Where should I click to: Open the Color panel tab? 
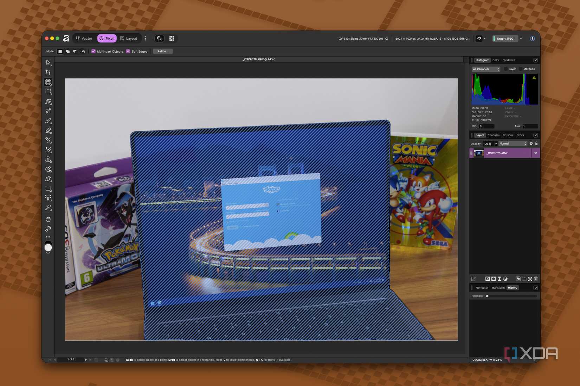pyautogui.click(x=496, y=60)
